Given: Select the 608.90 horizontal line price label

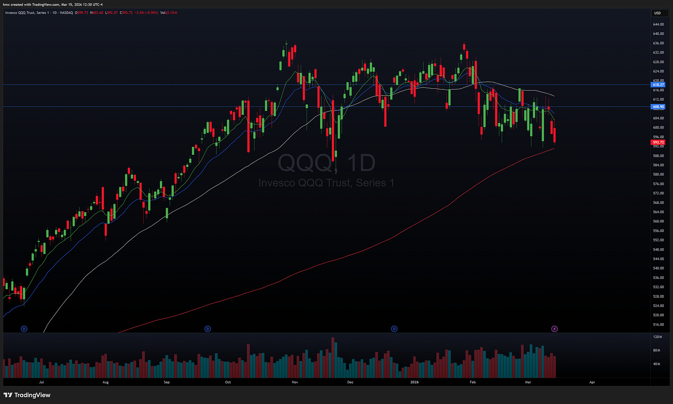Looking at the screenshot, I should coord(658,107).
